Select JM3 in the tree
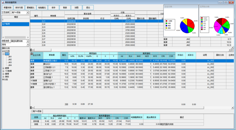236x130 pixels. tap(10, 62)
